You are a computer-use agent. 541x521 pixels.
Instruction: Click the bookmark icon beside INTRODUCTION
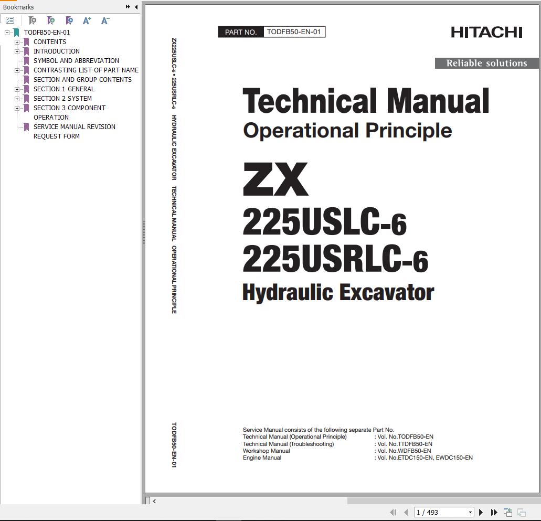pos(26,51)
